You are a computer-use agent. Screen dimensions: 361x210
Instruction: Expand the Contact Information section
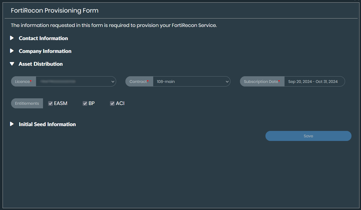43,38
